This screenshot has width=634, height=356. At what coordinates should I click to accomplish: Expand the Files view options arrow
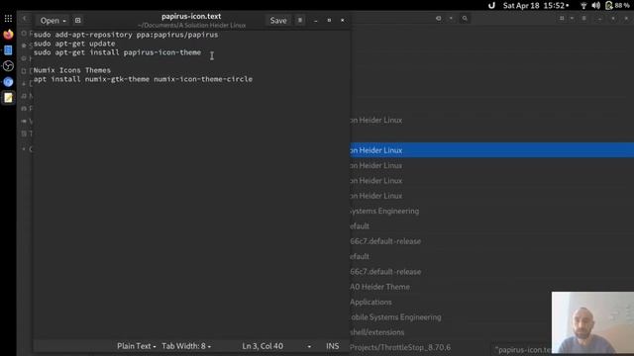click(572, 18)
